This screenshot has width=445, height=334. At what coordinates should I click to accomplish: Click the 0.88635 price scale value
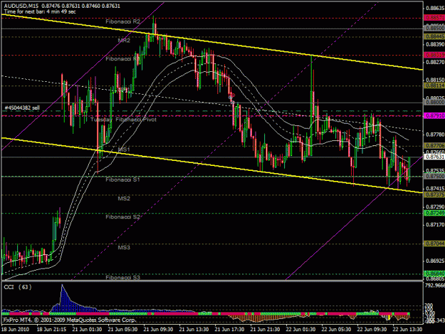pos(435,8)
